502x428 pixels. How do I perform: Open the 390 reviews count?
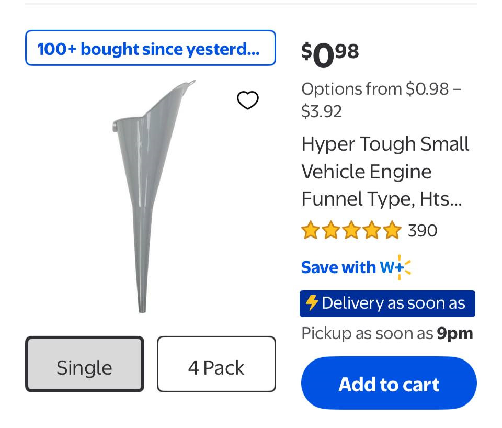pos(423,230)
